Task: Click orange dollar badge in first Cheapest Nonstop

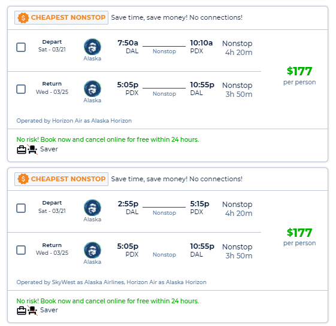Action: pos(23,17)
